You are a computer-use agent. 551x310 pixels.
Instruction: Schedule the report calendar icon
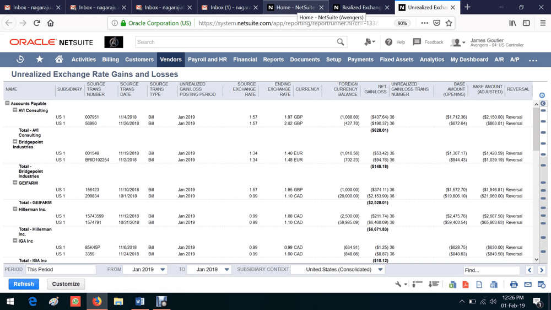point(542,284)
